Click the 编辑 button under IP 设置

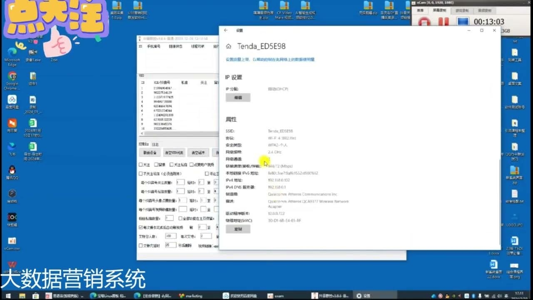click(238, 97)
